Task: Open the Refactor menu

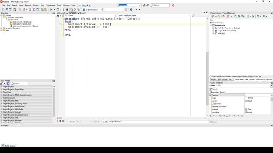Action: 28,6
